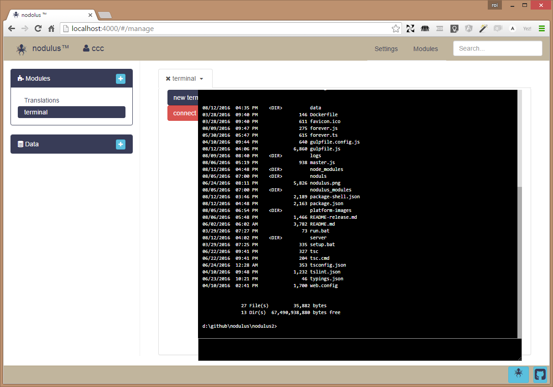
Task: Click node_modules directory in listing
Action: point(327,170)
